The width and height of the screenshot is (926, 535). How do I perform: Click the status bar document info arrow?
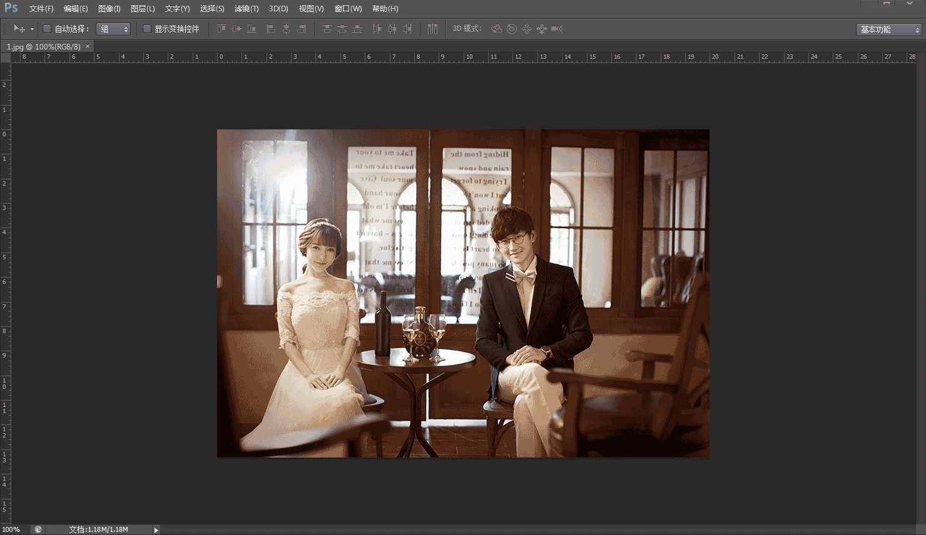[x=155, y=529]
